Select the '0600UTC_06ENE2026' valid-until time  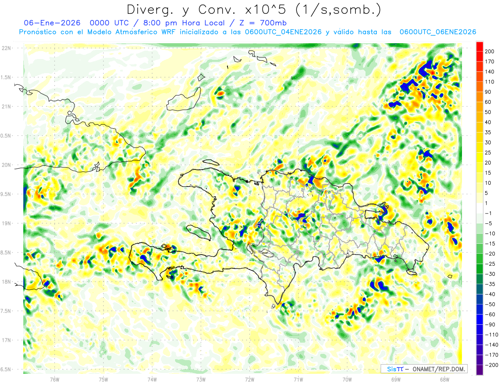pyautogui.click(x=437, y=32)
